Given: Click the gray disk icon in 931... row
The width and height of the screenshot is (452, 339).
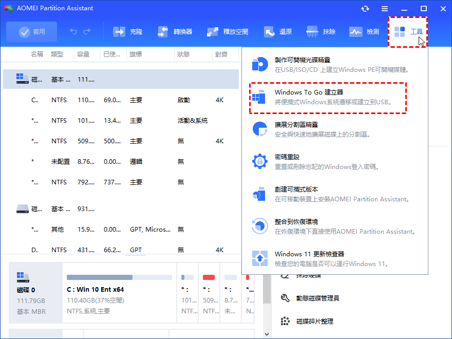Looking at the screenshot, I should (22, 209).
